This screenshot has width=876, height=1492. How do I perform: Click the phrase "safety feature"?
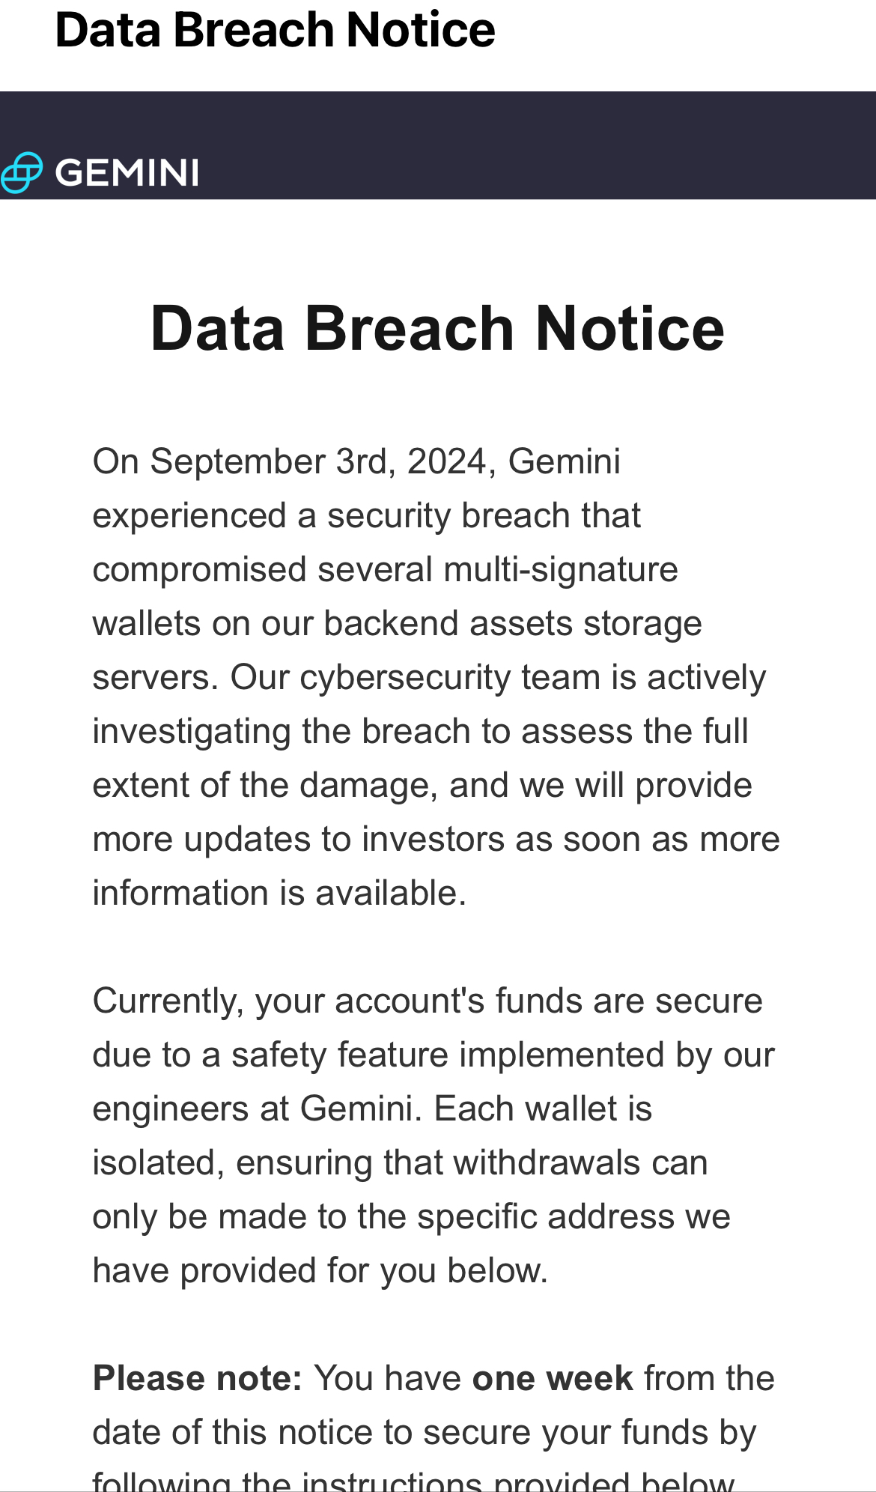[x=340, y=1055]
